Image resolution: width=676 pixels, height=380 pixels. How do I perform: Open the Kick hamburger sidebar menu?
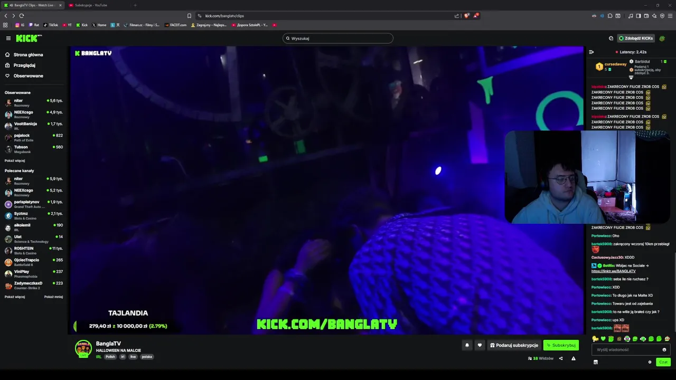[8, 38]
